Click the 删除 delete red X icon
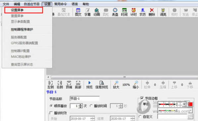198x121 pixels. pos(152,12)
